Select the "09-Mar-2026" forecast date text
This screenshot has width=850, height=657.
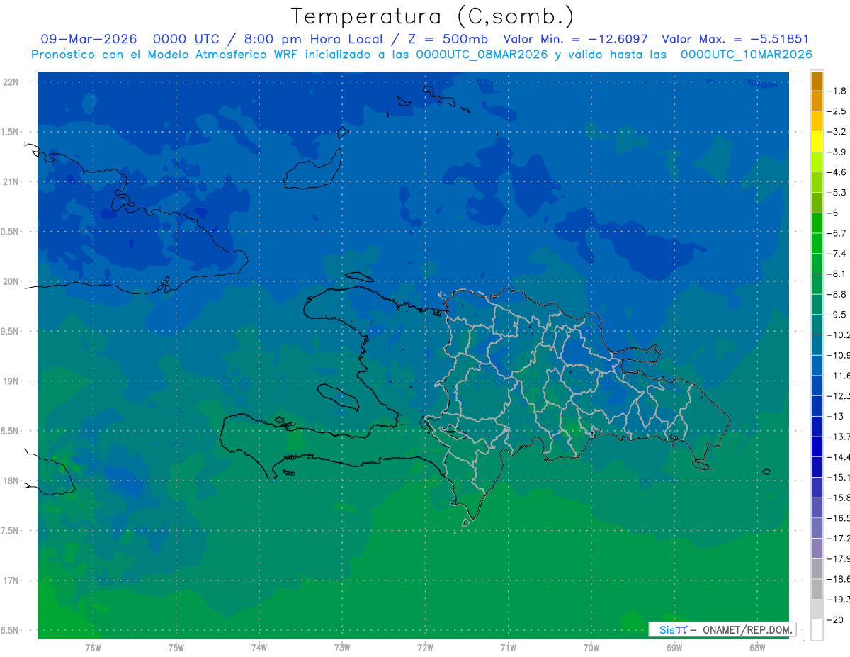89,39
